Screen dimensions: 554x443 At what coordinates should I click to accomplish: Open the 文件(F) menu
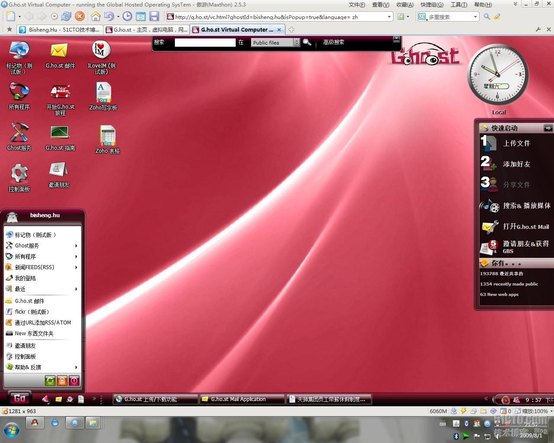357,5
